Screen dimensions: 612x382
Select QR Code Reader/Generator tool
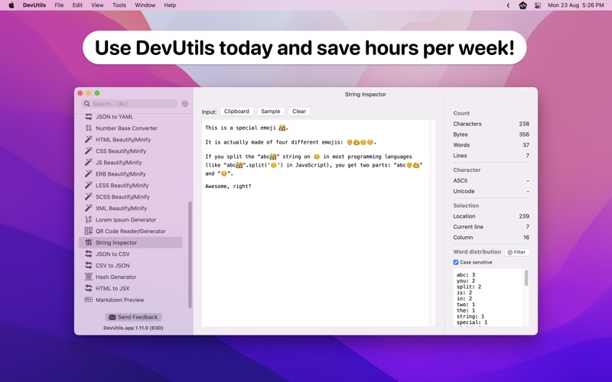coord(130,231)
